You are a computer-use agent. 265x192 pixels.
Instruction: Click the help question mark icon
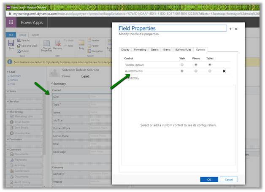coord(230,29)
